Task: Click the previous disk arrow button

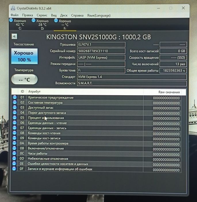Action: pos(14,36)
